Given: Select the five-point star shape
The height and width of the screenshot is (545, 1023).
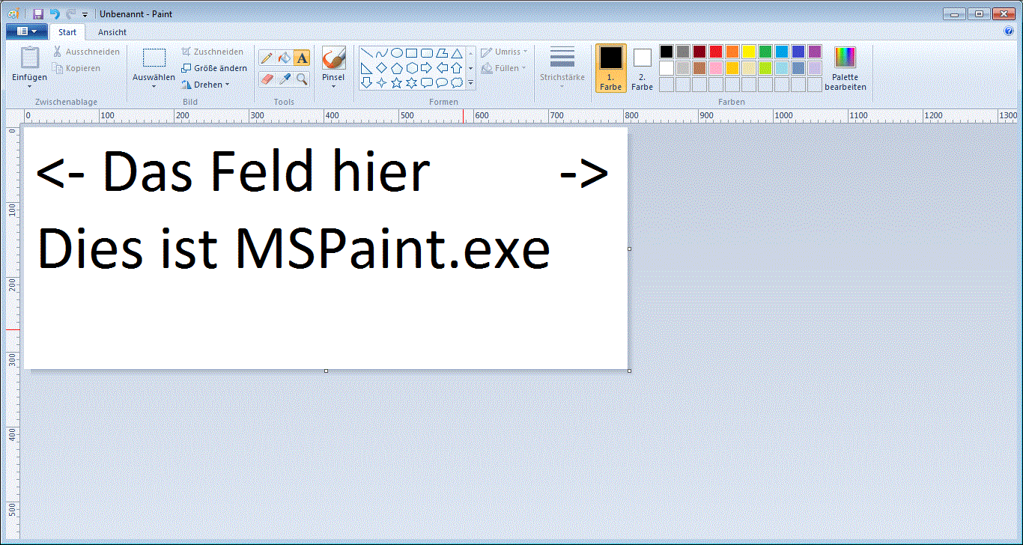Looking at the screenshot, I should point(397,83).
